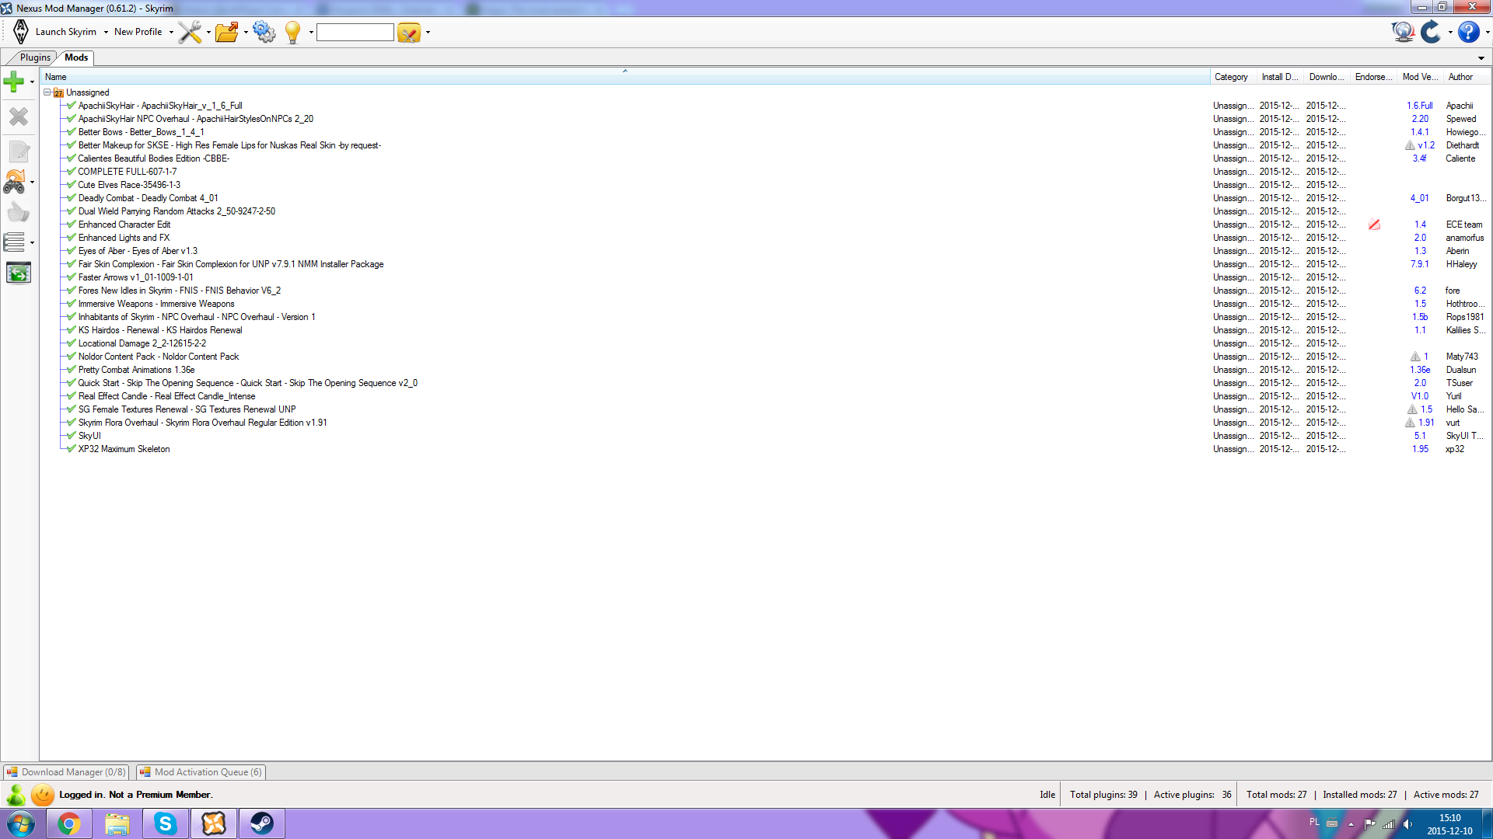Image resolution: width=1493 pixels, height=839 pixels.
Task: Toggle checkmark for XP32 Maximum Skeleton mod
Action: click(72, 449)
